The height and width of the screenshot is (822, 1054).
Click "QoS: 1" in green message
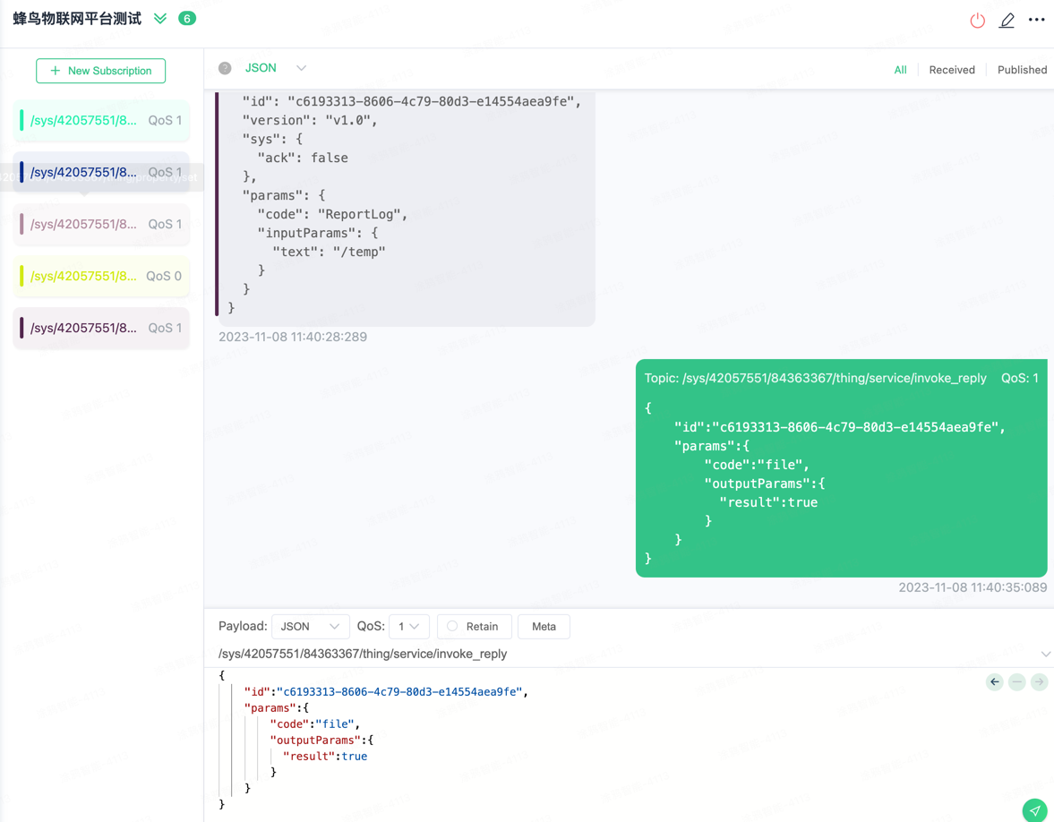[1020, 379]
